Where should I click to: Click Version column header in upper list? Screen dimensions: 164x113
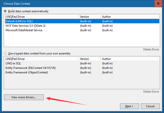89,17
